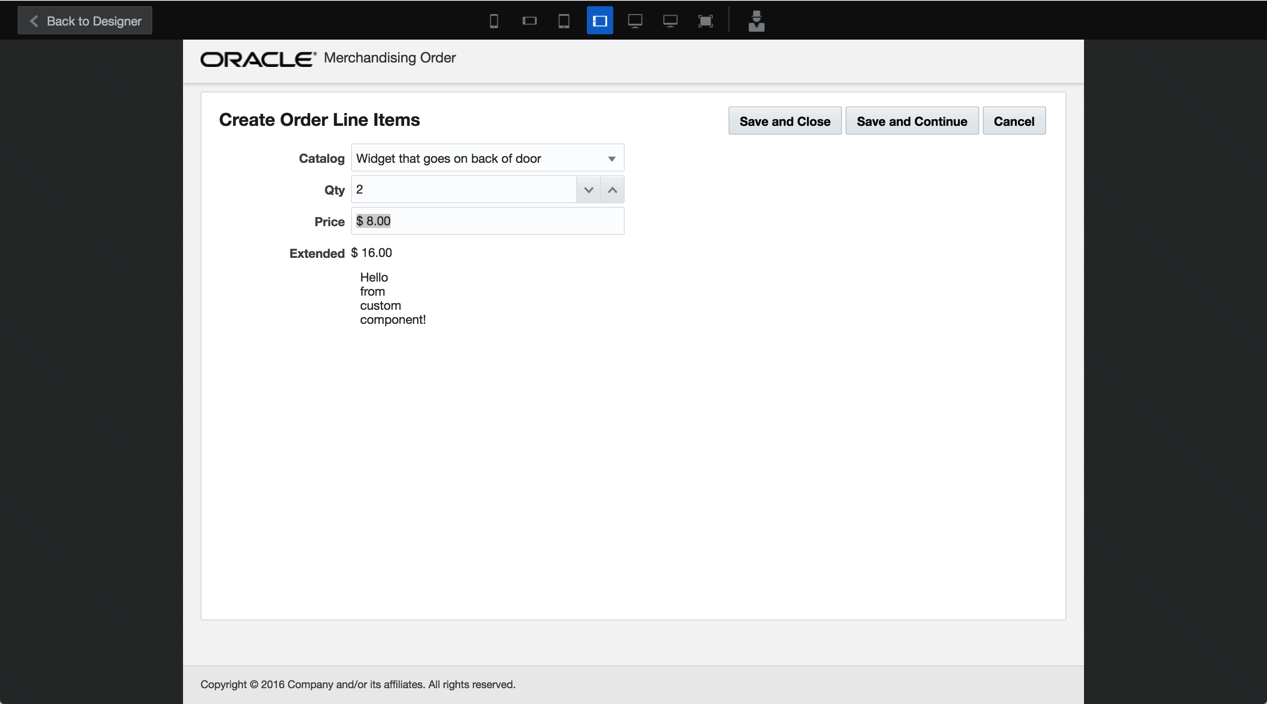The height and width of the screenshot is (704, 1267).
Task: Click the 'Hello from custom component!' text
Action: [x=392, y=298]
